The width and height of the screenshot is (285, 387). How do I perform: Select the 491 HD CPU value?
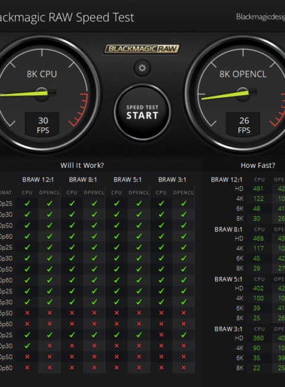tap(258, 189)
